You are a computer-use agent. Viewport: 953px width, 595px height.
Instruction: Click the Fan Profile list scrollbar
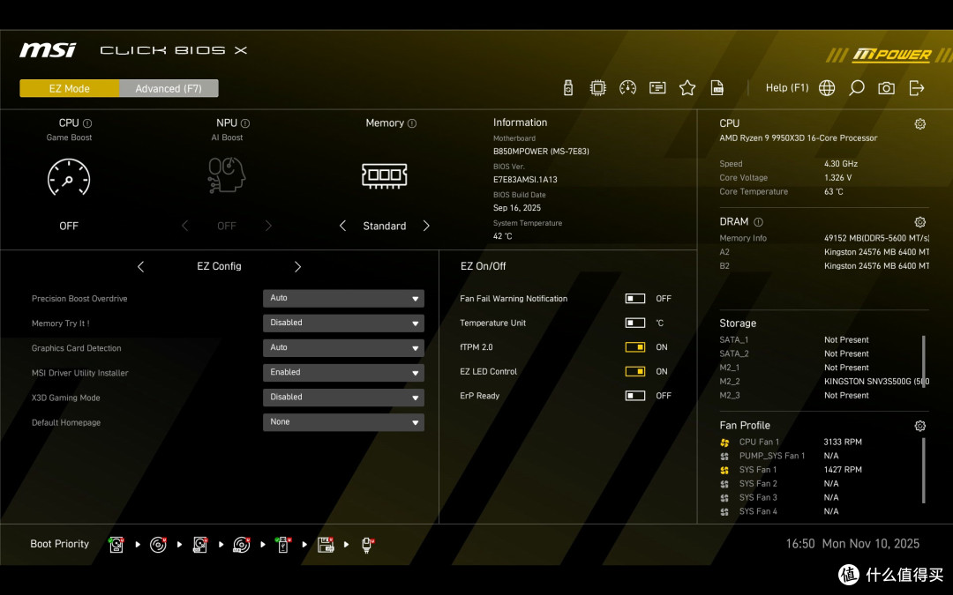[924, 471]
